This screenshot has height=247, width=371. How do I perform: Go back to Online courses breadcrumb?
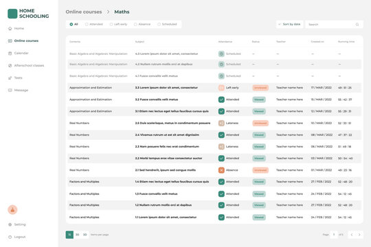(84, 12)
